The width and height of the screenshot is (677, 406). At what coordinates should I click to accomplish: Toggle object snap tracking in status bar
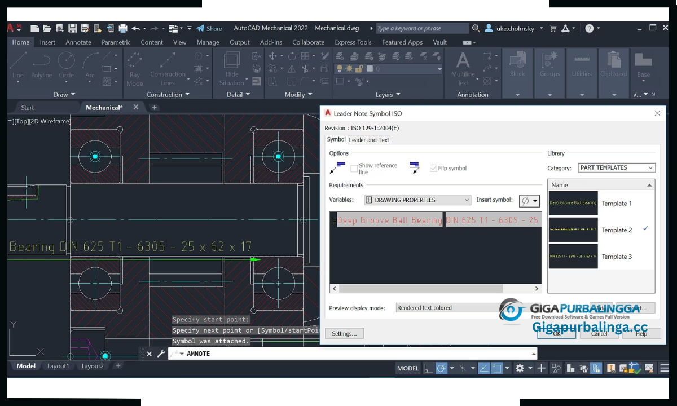tap(484, 368)
